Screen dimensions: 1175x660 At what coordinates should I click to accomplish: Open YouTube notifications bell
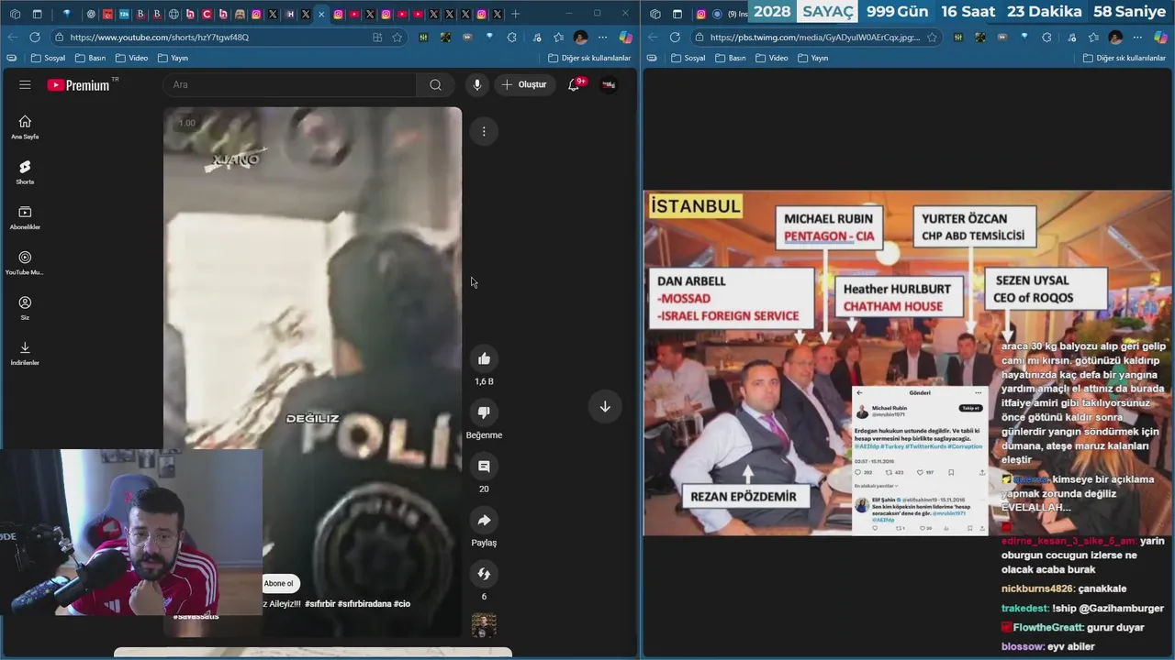click(x=575, y=84)
